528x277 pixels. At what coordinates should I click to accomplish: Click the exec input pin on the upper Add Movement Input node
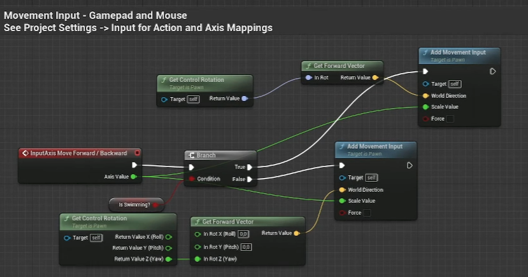[x=425, y=71]
